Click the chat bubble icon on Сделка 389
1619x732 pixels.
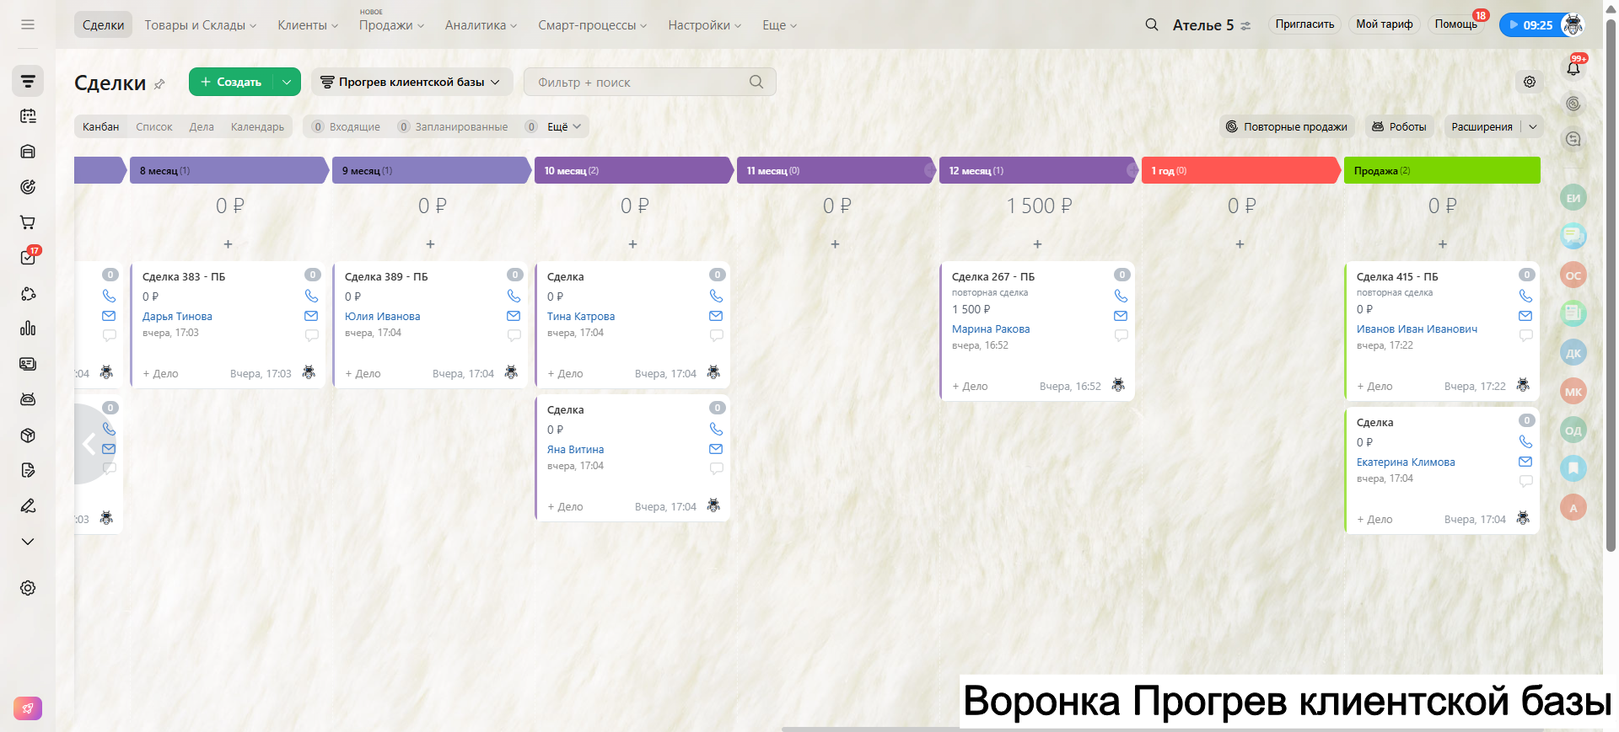(514, 335)
